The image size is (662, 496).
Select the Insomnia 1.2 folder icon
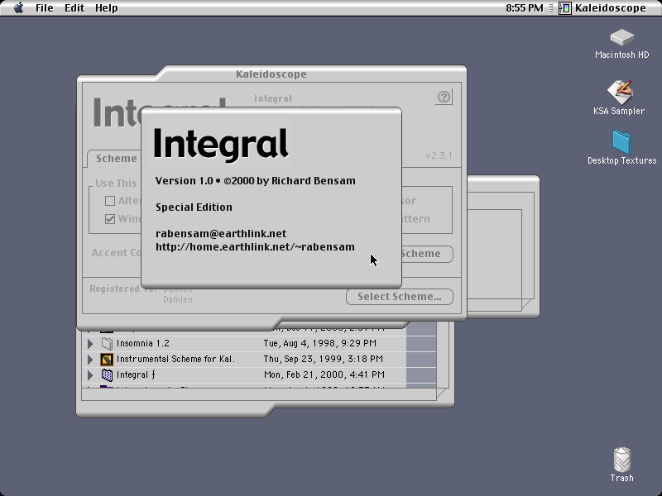[x=107, y=343]
